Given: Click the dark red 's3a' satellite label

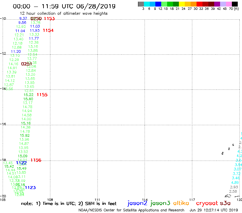Looking at the screenshot, I should point(225,203).
